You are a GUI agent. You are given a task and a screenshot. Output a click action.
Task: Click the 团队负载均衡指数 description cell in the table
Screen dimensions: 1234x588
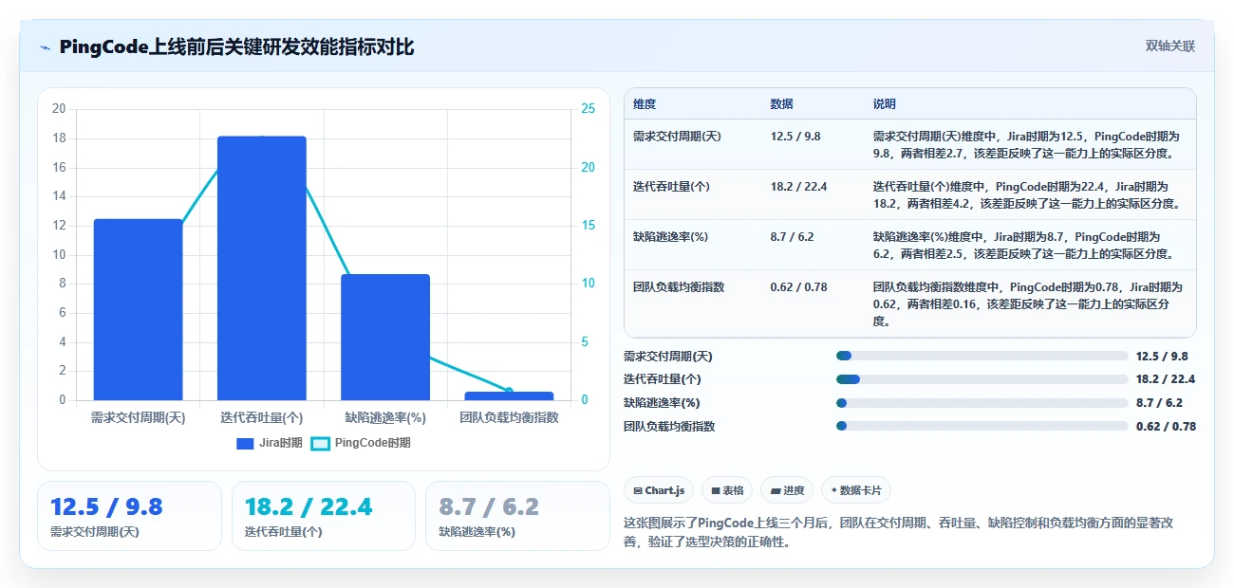point(1028,304)
